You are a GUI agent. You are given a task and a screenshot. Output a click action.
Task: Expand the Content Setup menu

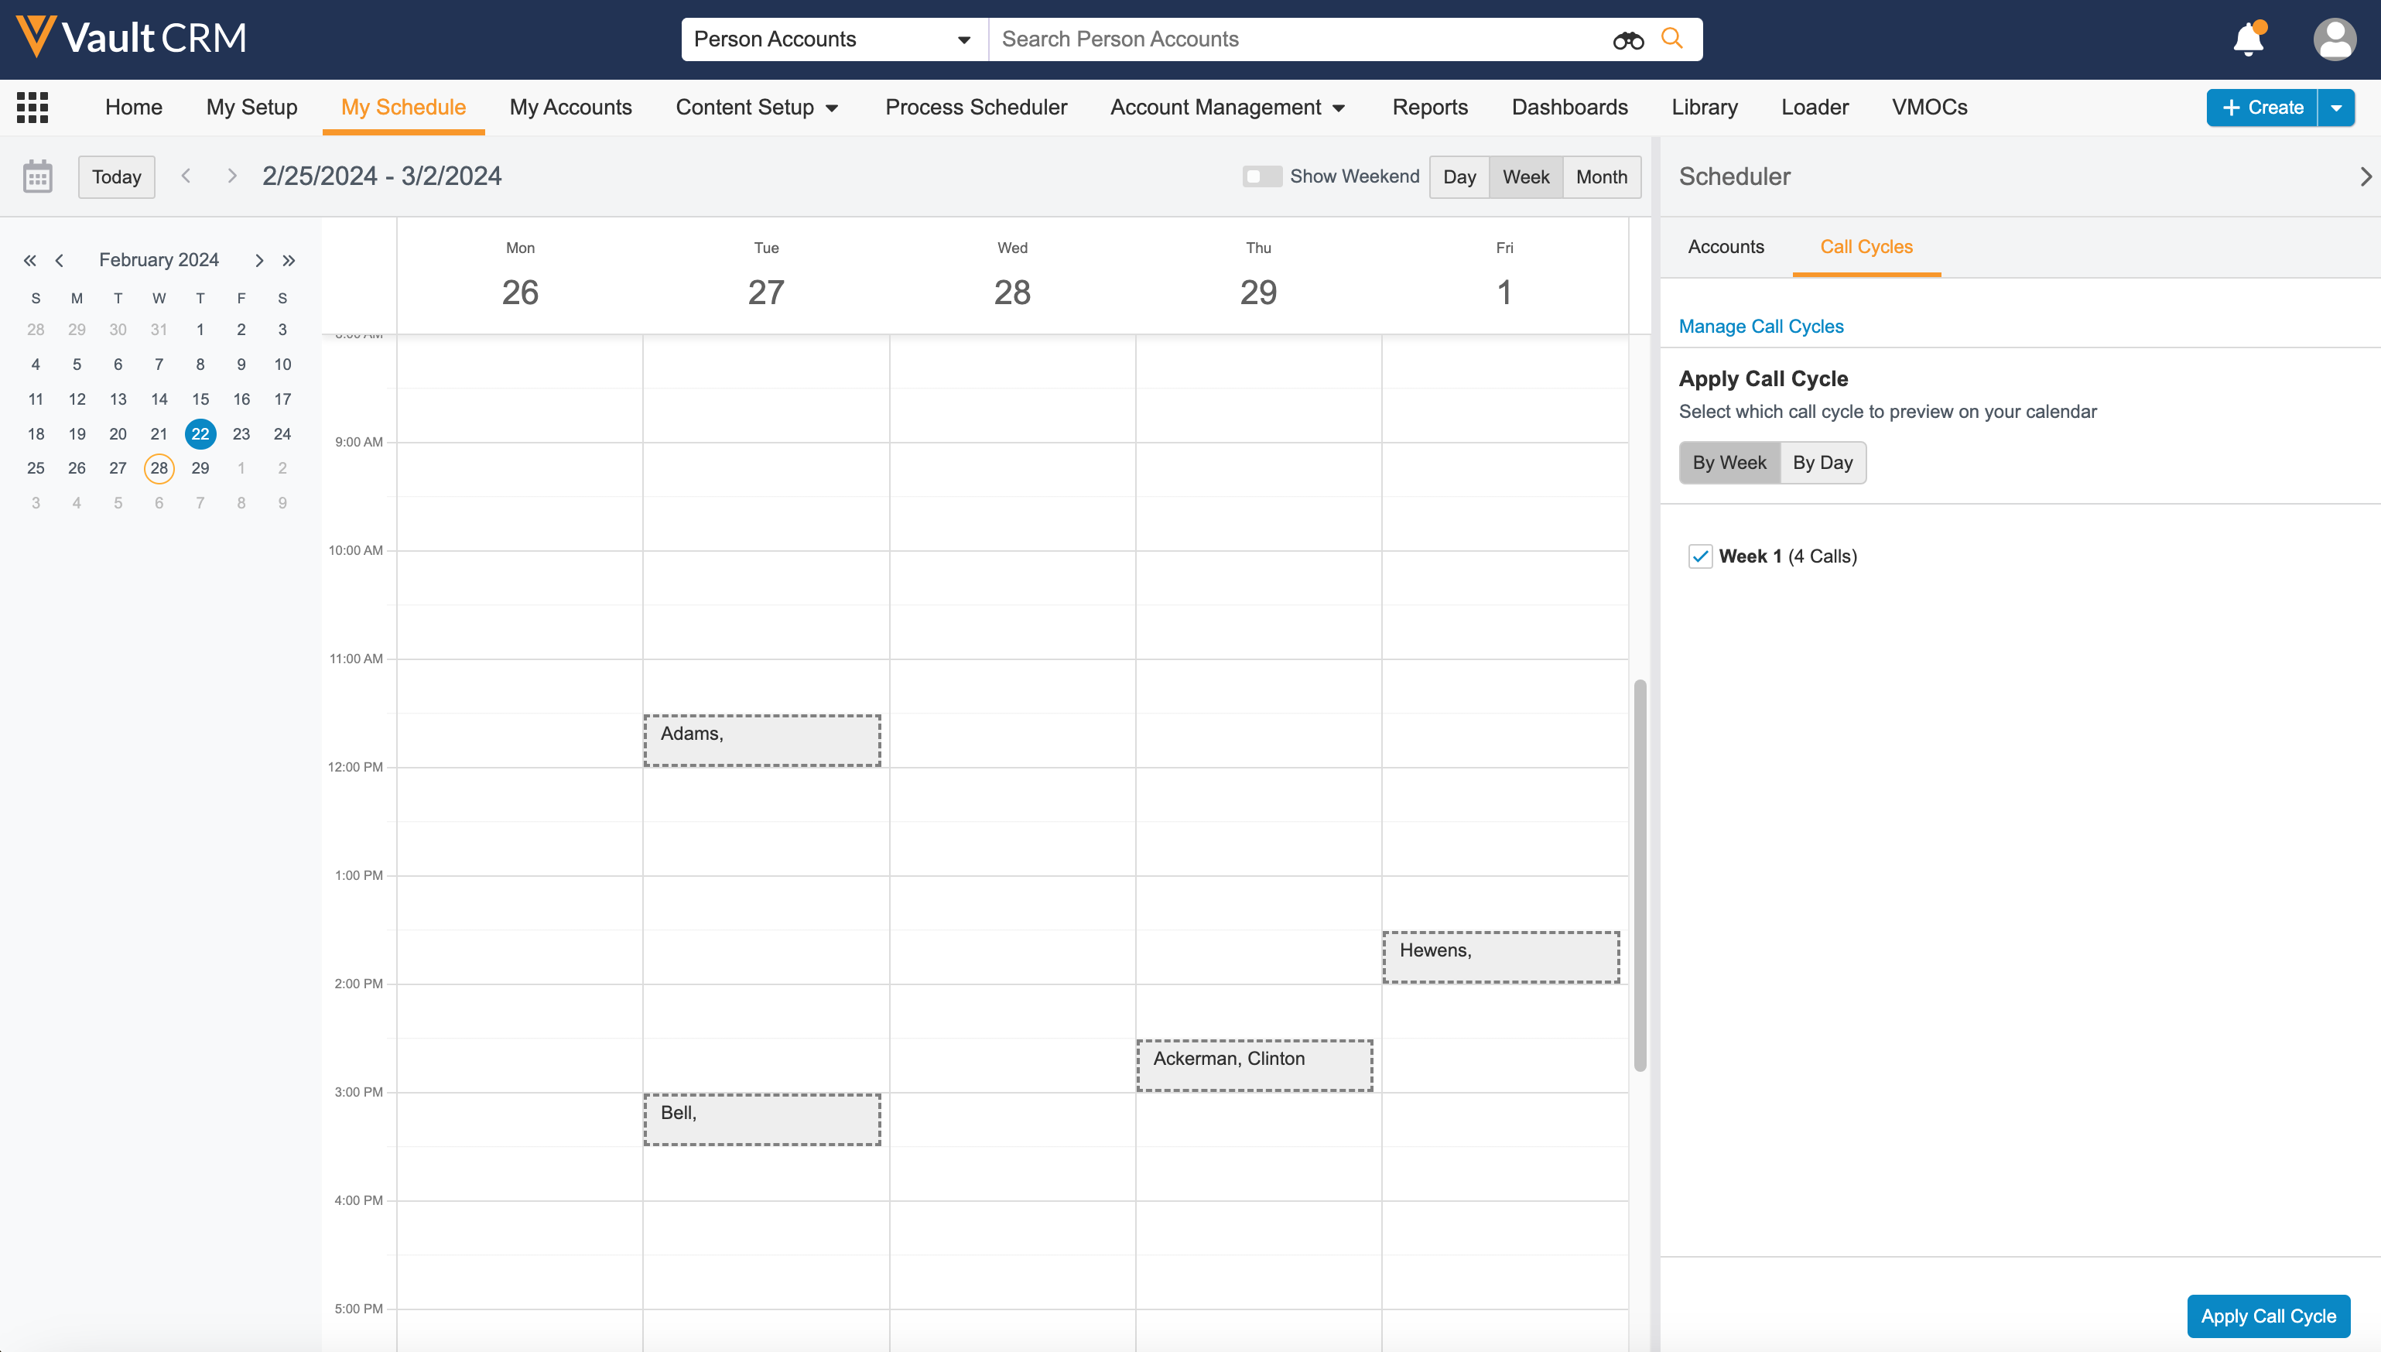[x=757, y=108]
